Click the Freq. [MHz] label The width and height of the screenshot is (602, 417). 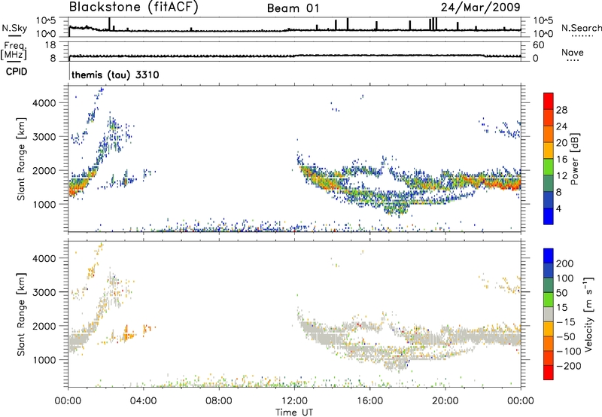coord(14,50)
